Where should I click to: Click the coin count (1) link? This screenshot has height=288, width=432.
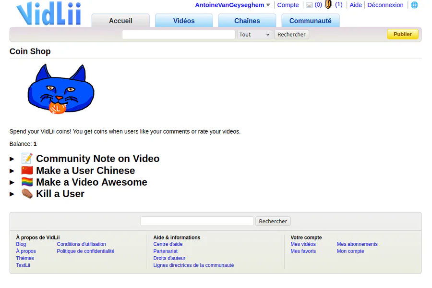click(x=338, y=5)
